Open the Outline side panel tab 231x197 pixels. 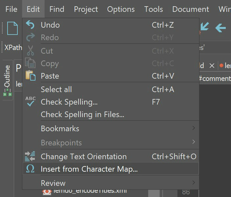pos(8,80)
